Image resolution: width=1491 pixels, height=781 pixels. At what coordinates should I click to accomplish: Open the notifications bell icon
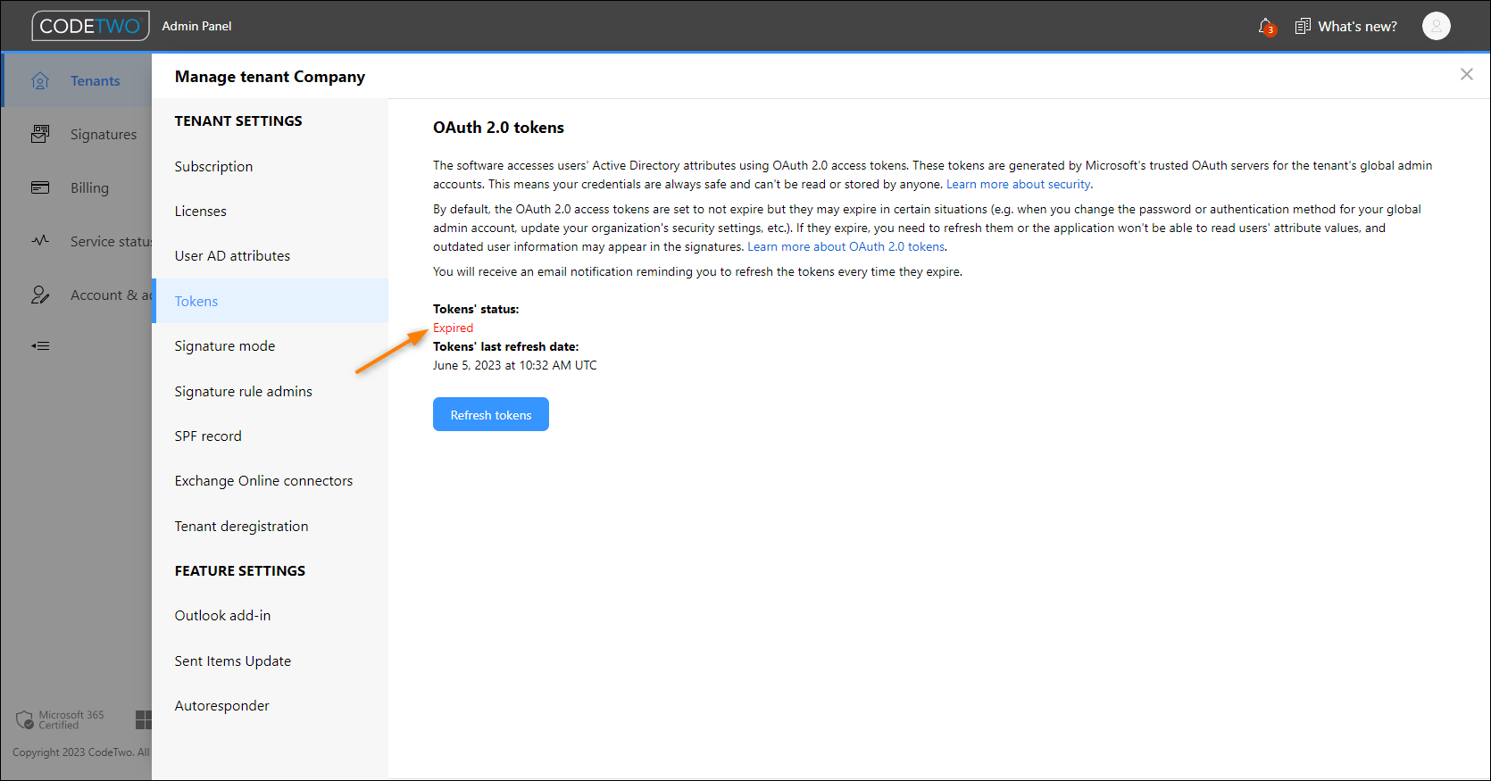[x=1266, y=27]
